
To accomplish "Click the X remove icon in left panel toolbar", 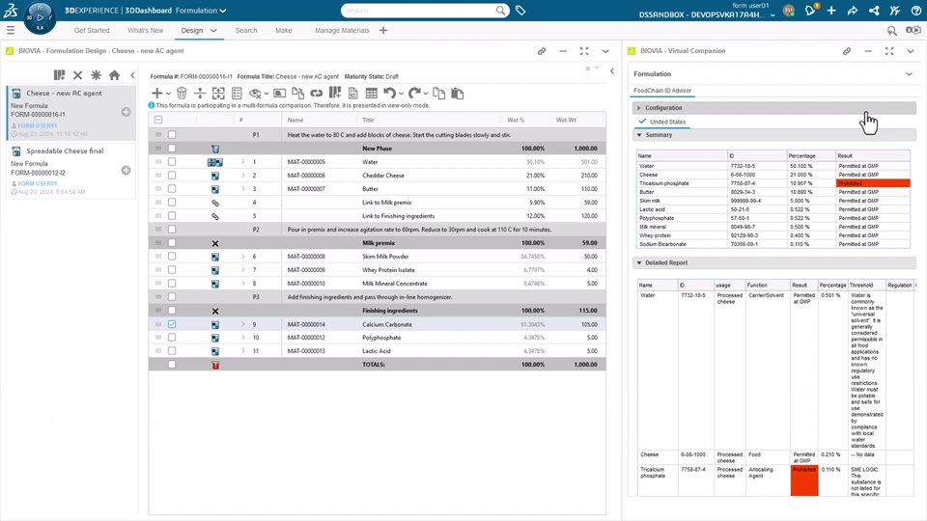I will pos(77,75).
